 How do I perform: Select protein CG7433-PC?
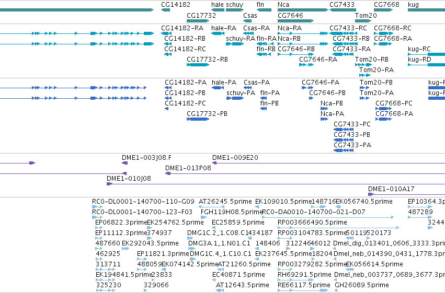[352, 124]
